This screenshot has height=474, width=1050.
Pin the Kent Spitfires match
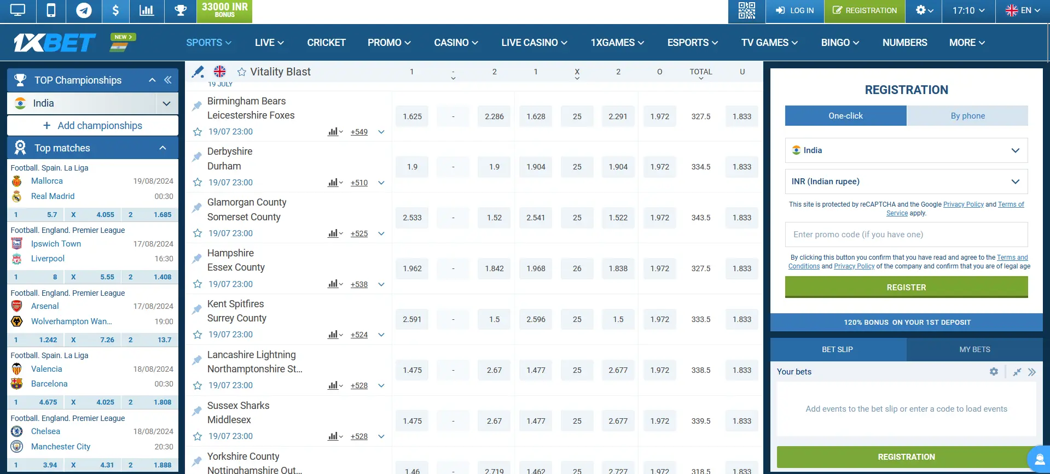click(x=197, y=309)
